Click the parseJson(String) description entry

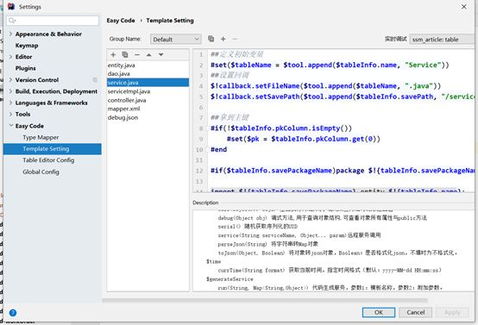pyautogui.click(x=268, y=244)
